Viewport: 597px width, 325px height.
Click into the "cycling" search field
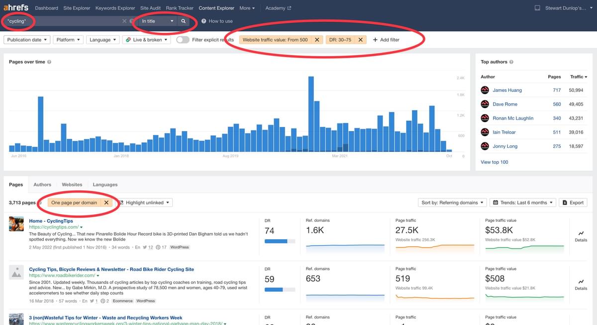click(63, 21)
